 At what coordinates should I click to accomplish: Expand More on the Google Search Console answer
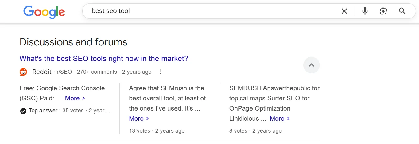point(75,98)
